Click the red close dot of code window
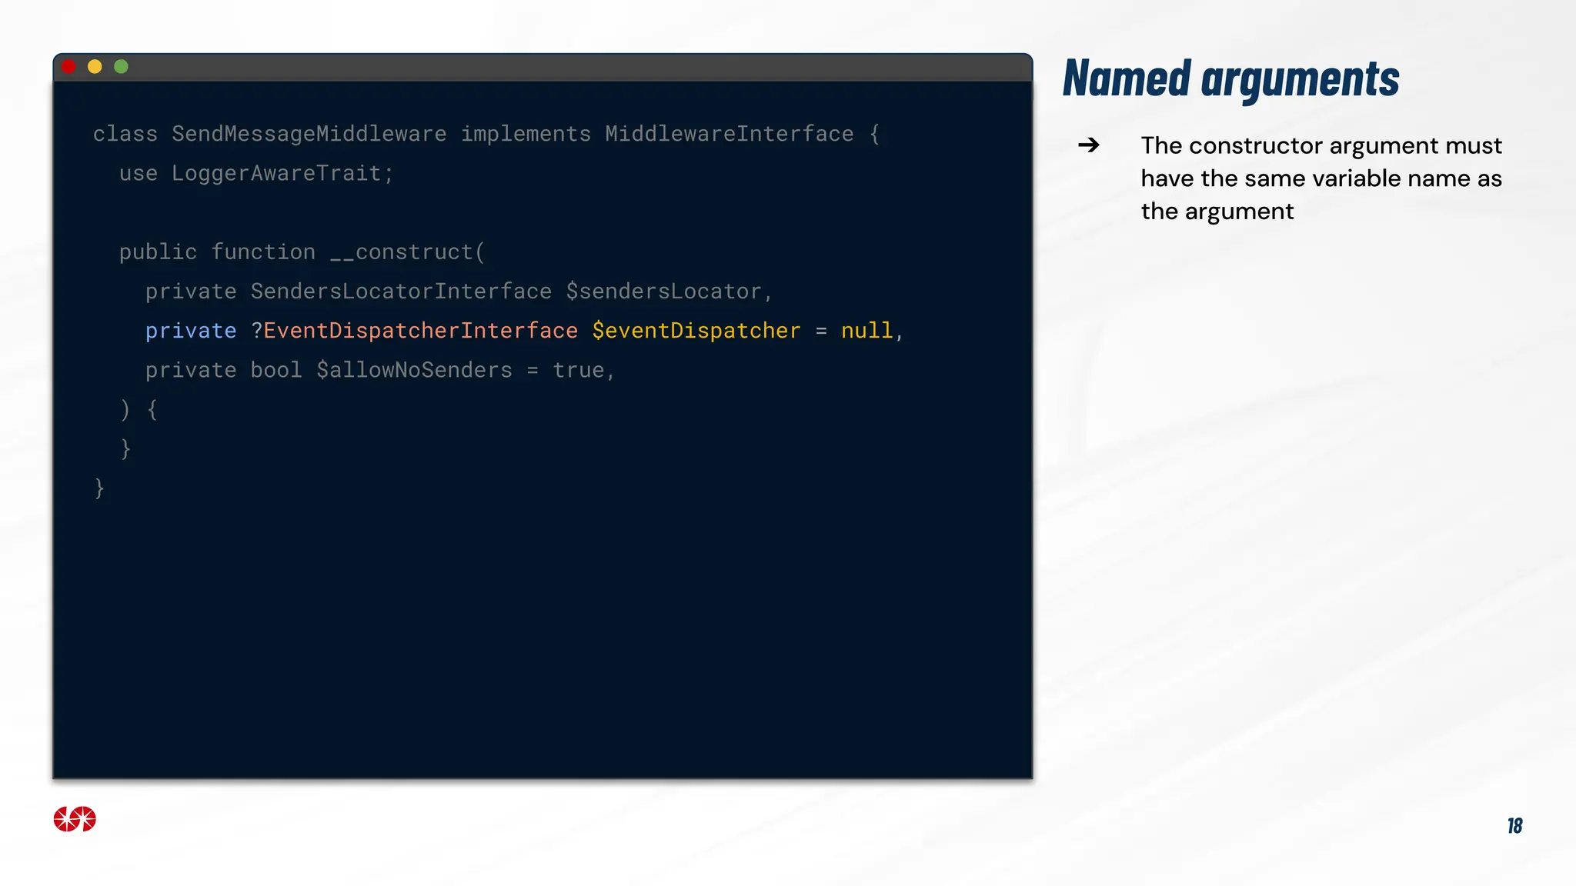1576x886 pixels. (x=68, y=67)
